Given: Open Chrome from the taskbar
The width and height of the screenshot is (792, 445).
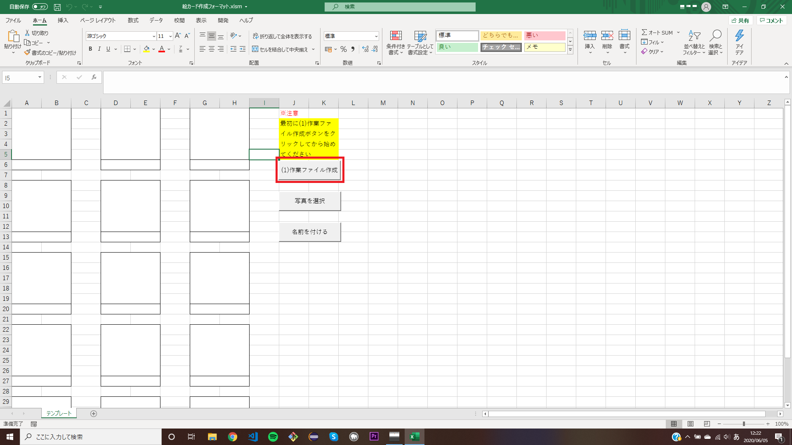Looking at the screenshot, I should pyautogui.click(x=233, y=437).
